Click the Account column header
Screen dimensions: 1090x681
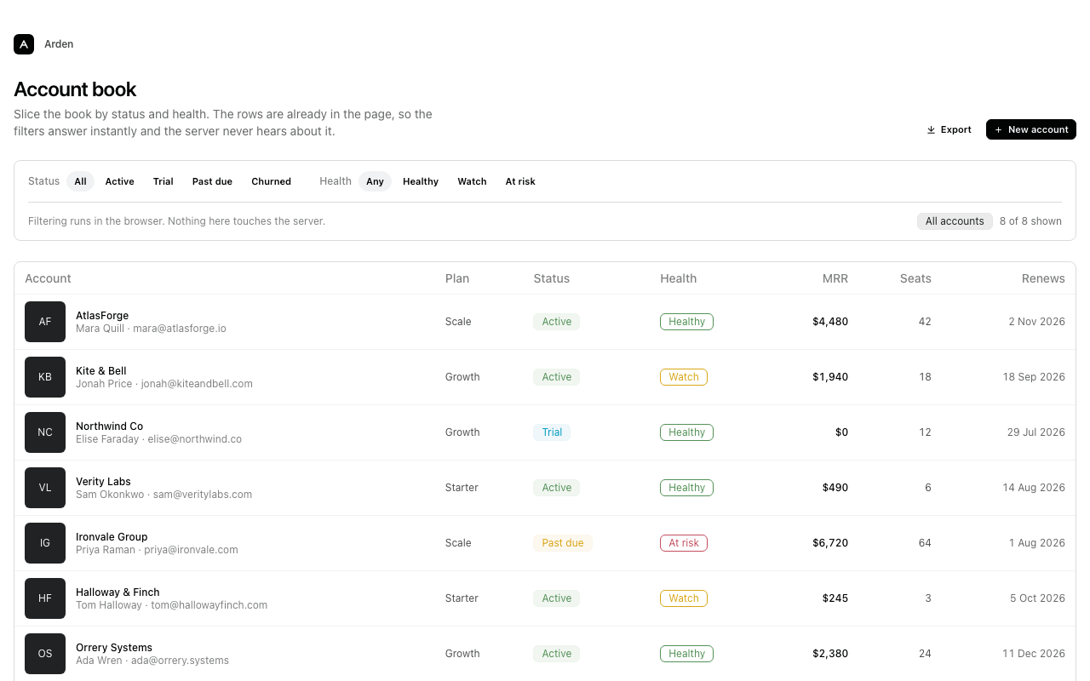click(x=48, y=278)
